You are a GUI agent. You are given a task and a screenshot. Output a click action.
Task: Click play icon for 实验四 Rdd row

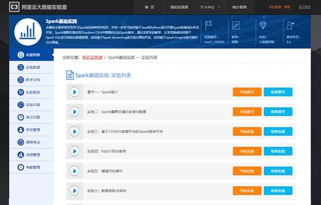point(75,151)
